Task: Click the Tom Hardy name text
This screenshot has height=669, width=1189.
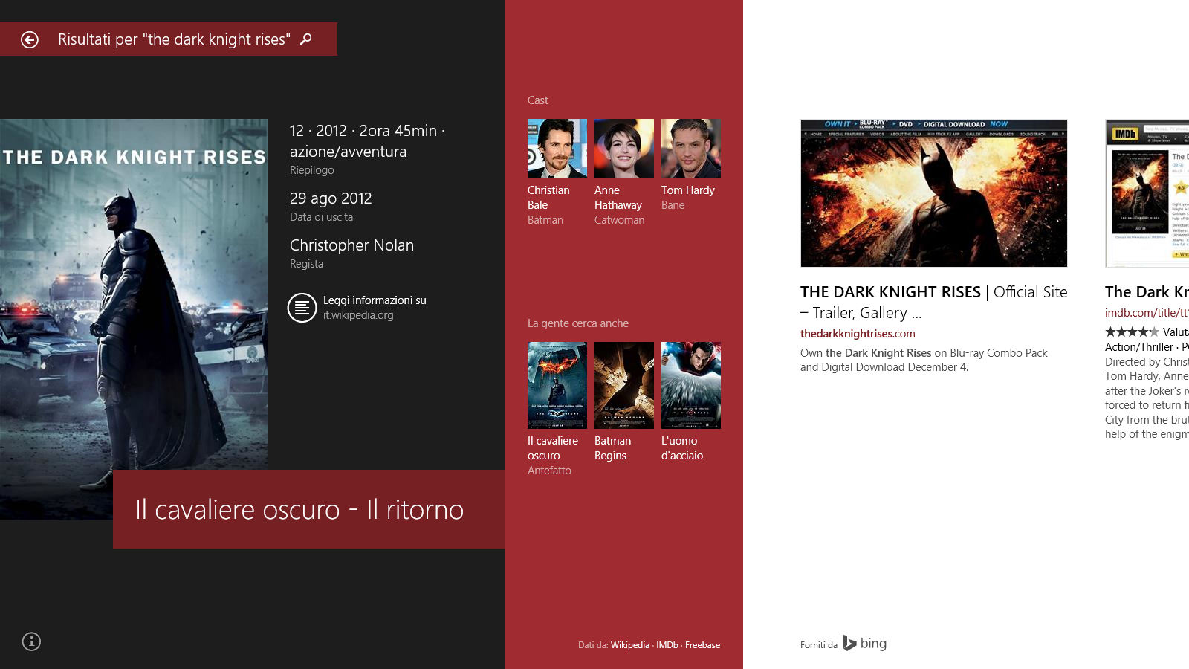Action: tap(688, 190)
